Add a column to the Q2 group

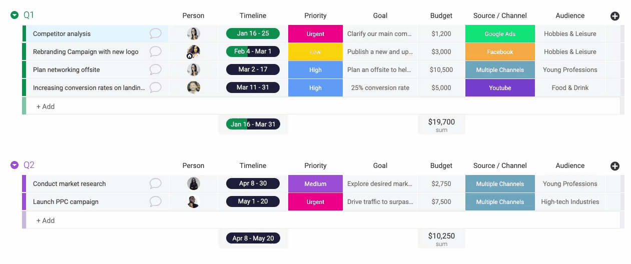(x=615, y=166)
